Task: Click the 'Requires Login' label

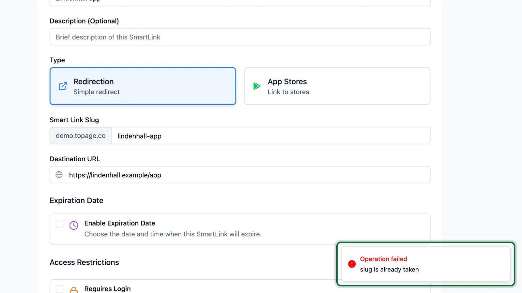Action: click(x=107, y=289)
